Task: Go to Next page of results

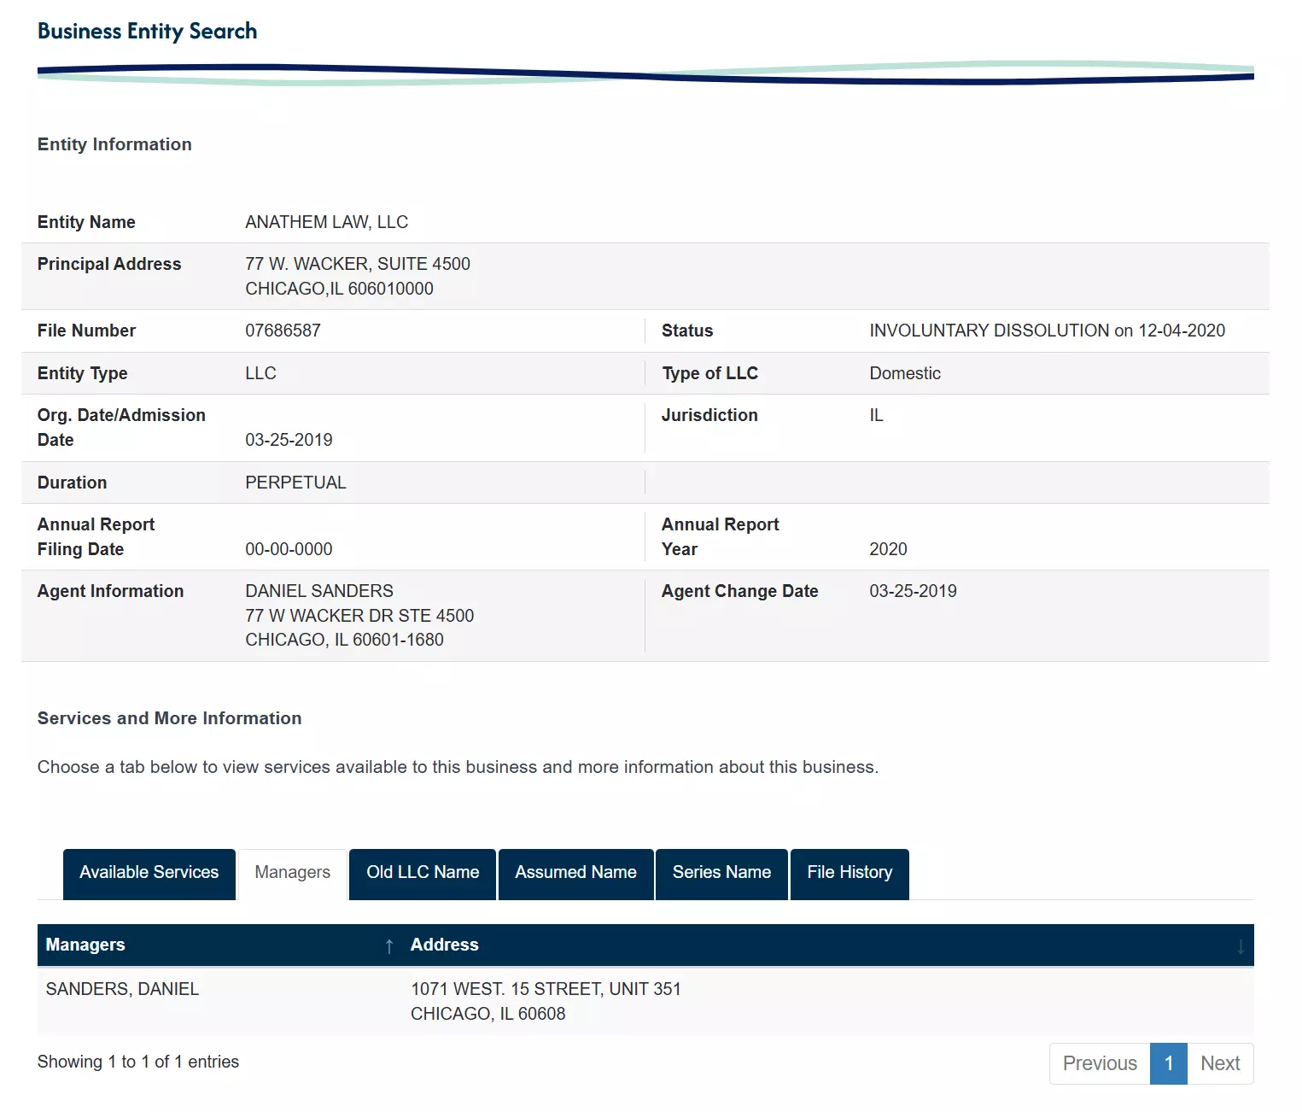Action: click(1220, 1063)
